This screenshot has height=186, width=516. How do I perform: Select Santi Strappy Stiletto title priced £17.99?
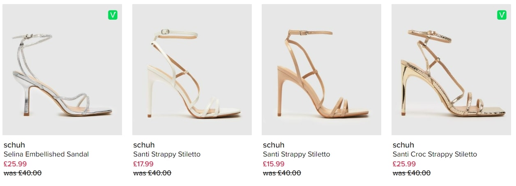point(167,154)
